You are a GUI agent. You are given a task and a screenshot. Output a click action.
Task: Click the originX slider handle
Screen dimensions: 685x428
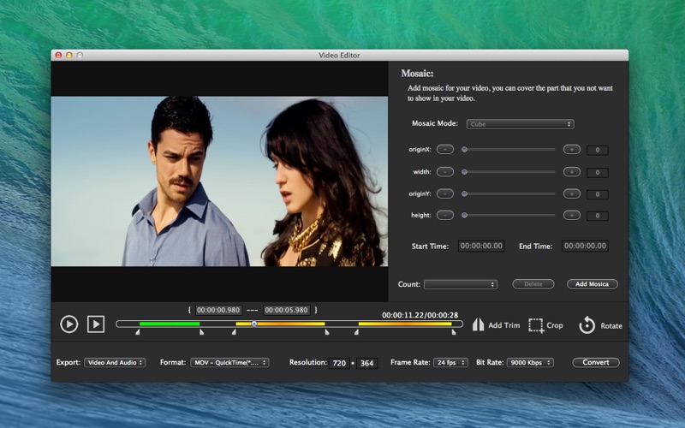click(464, 149)
